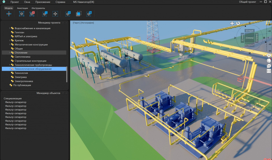Open the Окна menu
The height and width of the screenshot is (160, 272).
coord(27,2)
